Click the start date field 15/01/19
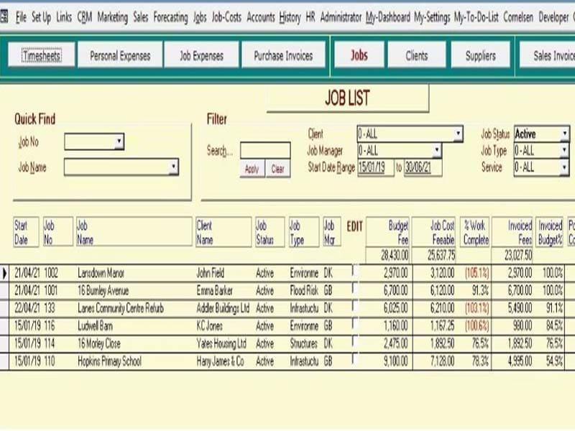The image size is (575, 431). [375, 167]
